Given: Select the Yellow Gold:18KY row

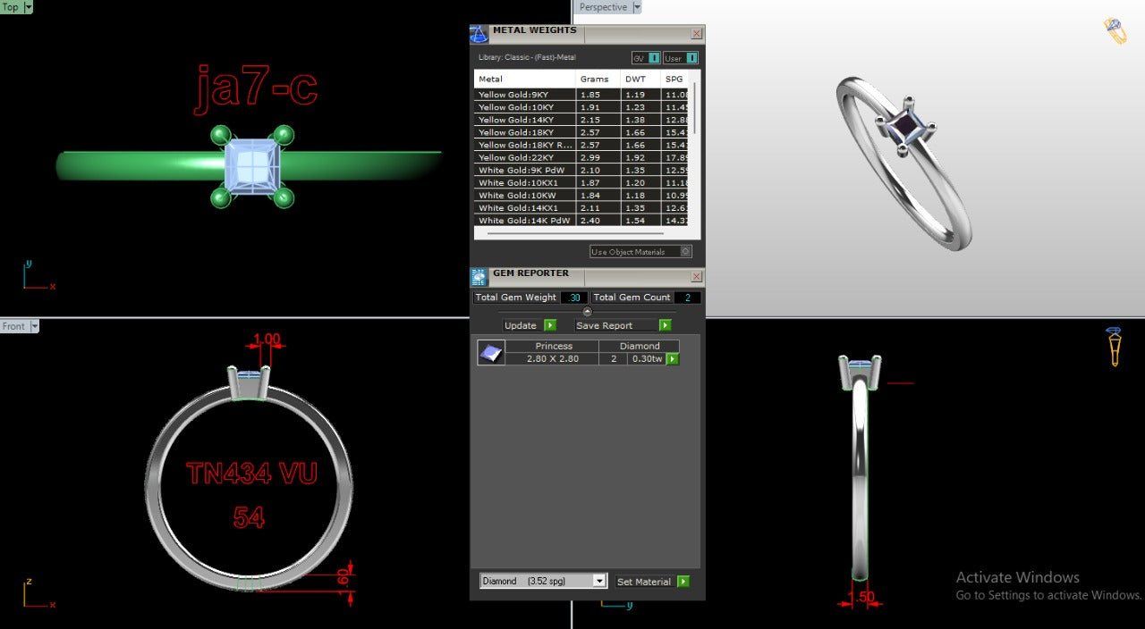Looking at the screenshot, I should click(581, 131).
